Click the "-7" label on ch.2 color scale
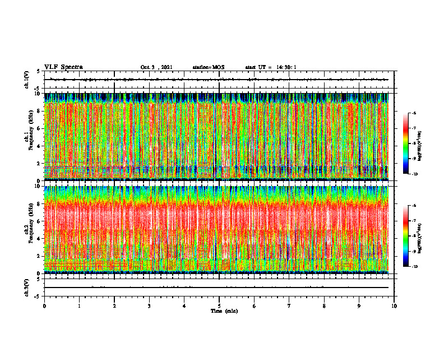This screenshot has height=343, width=444. click(414, 221)
